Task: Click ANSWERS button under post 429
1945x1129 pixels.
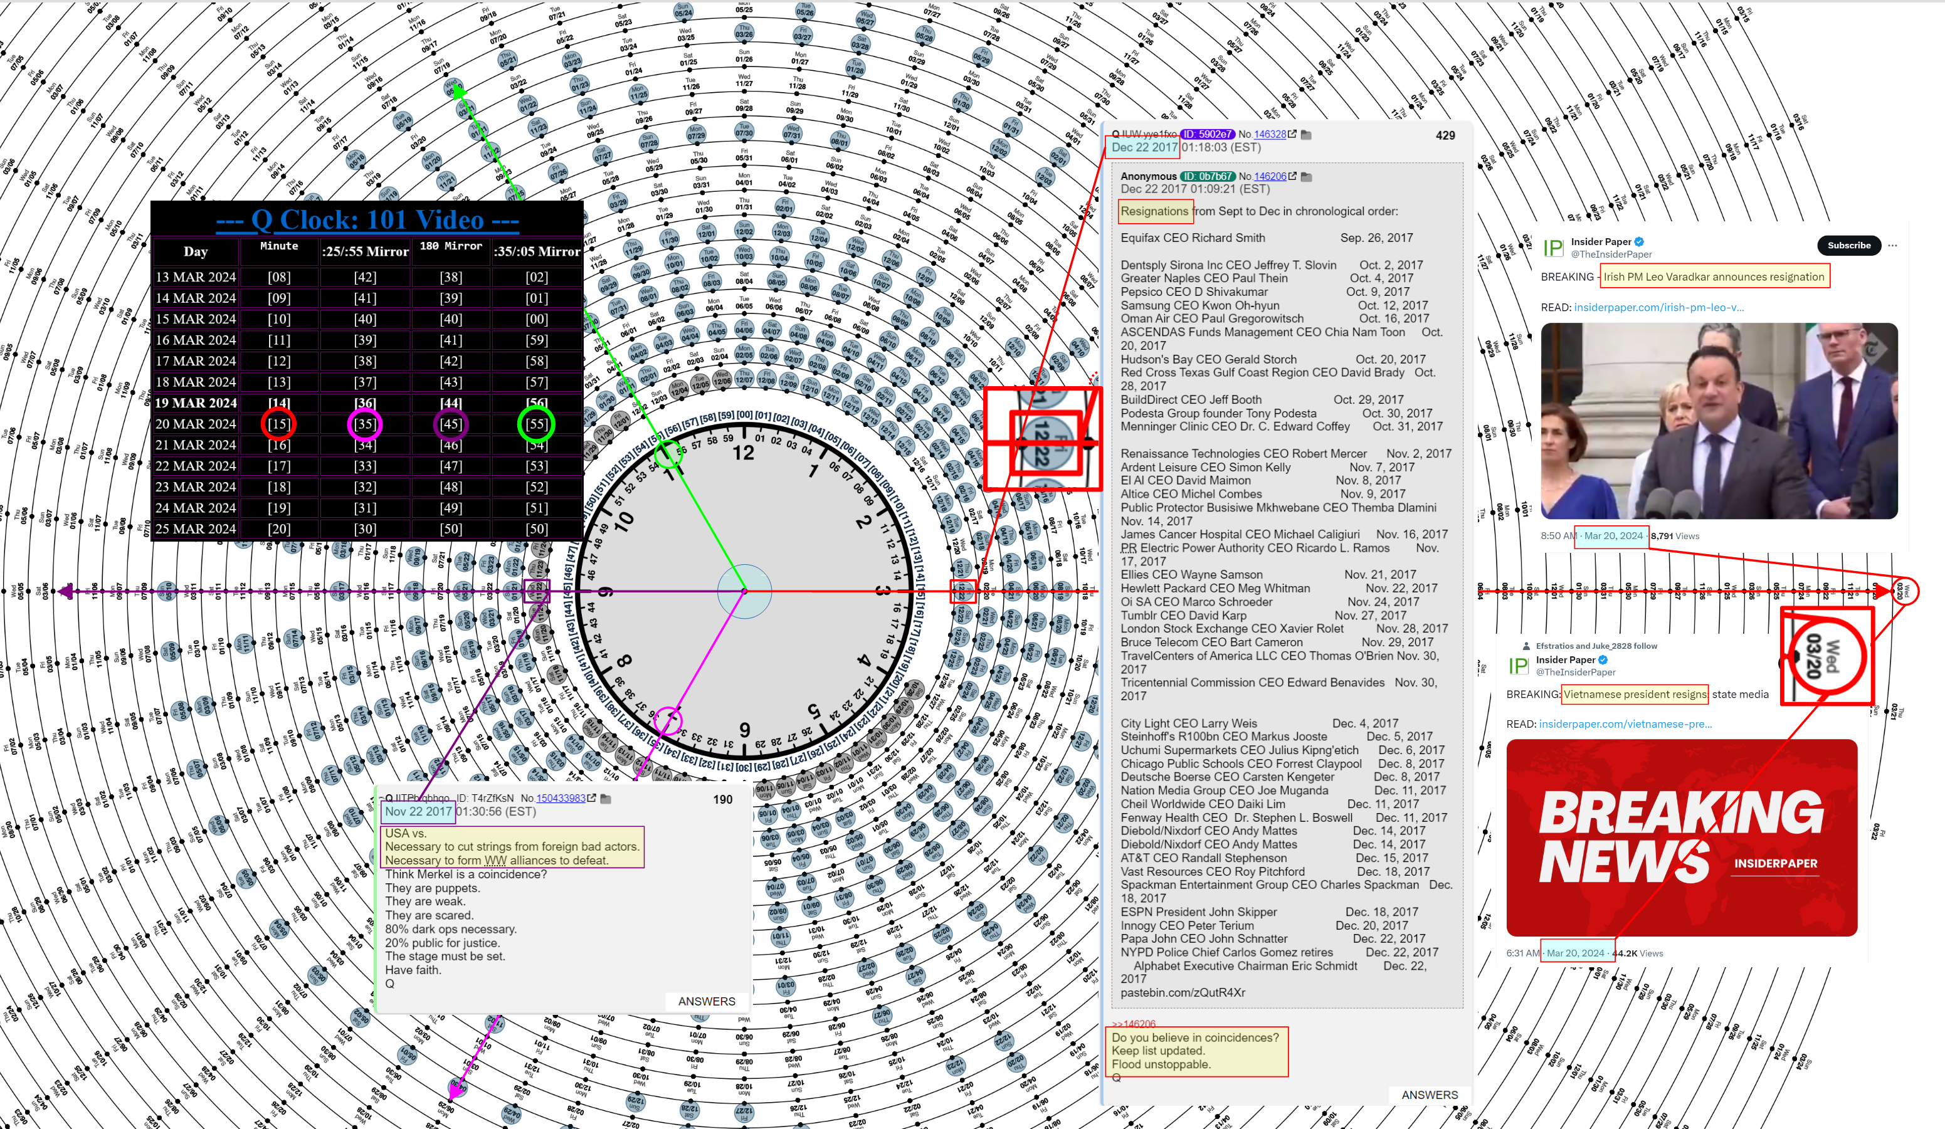Action: (1430, 1095)
